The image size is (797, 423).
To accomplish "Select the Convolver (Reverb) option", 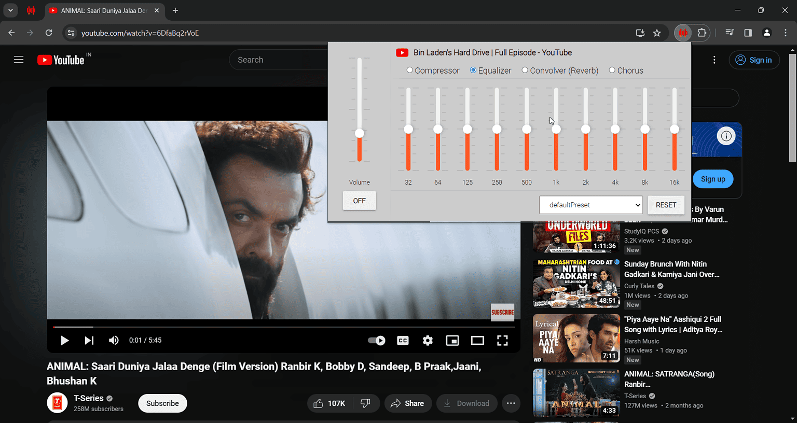I will click(x=525, y=70).
